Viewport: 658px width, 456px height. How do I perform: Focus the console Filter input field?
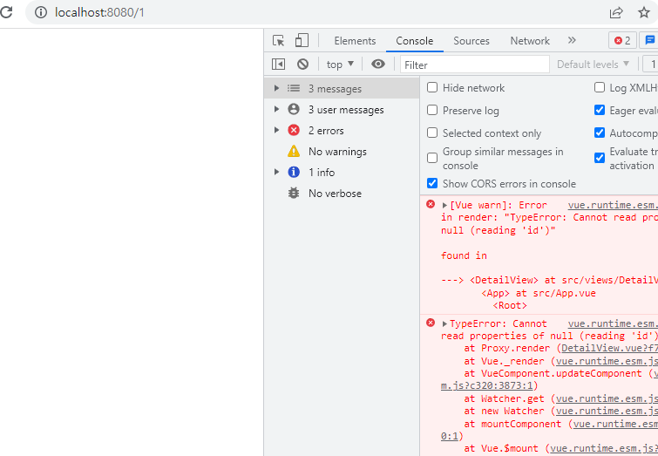[475, 65]
